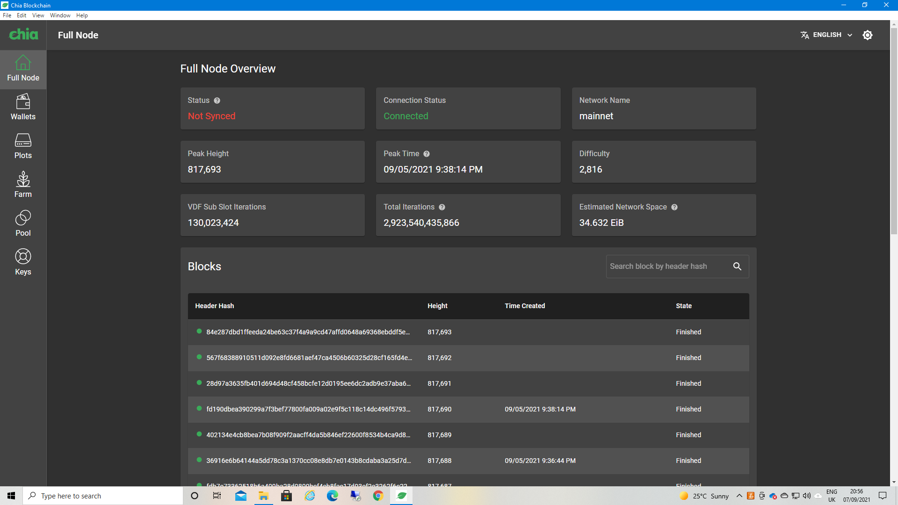Screen dimensions: 898x505
Task: Open the Pool section
Action: click(23, 224)
